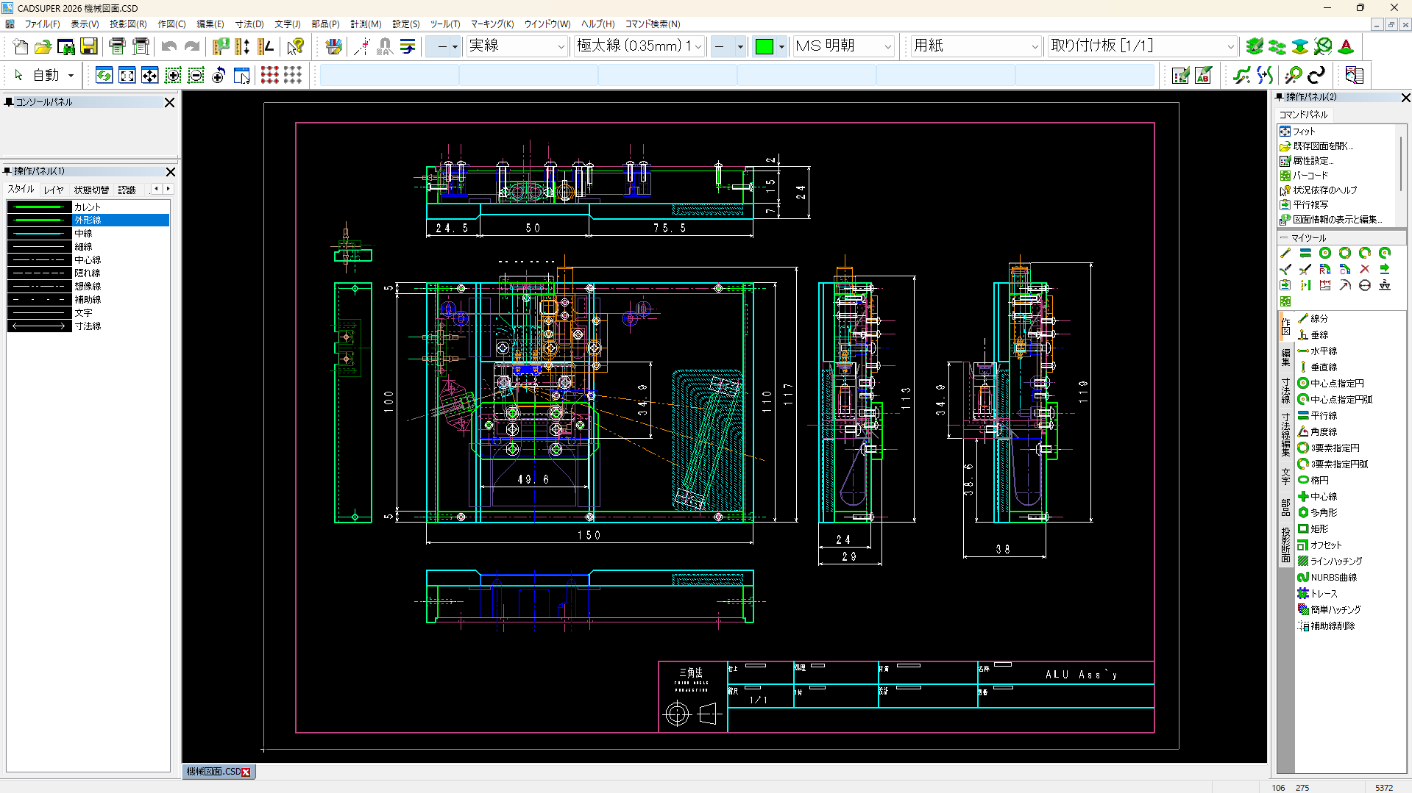Screen dimensions: 1412x793
Task: Click the command panel list scrollbar
Action: (1401, 165)
